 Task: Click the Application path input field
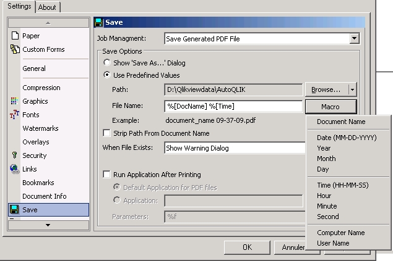pyautogui.click(x=233, y=201)
